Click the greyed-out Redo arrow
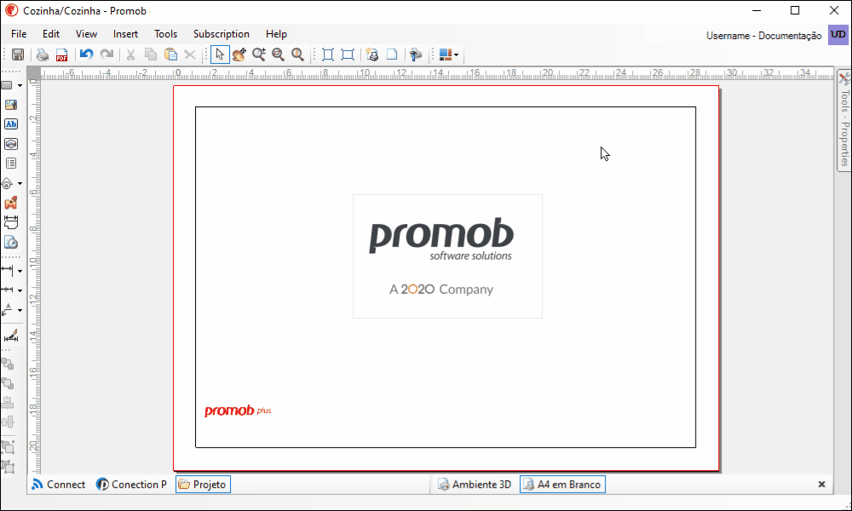Screen dimensions: 852x511 (x=106, y=55)
